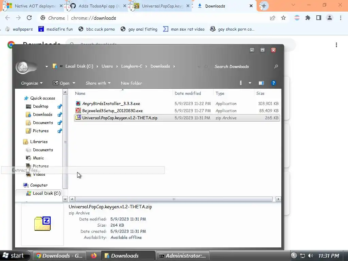The height and width of the screenshot is (261, 348).
Task: Toggle the preview pane icon
Action: (261, 83)
